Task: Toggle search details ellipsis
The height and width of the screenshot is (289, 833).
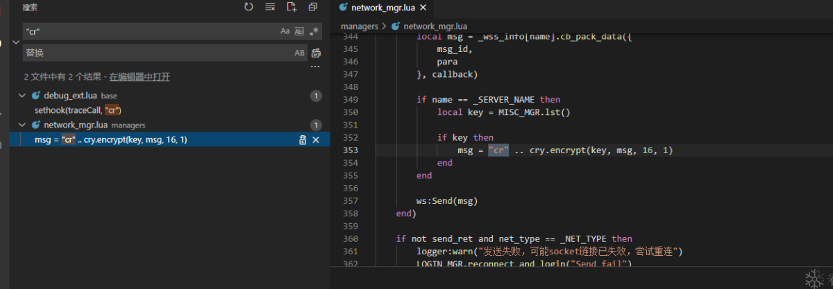Action: [315, 67]
